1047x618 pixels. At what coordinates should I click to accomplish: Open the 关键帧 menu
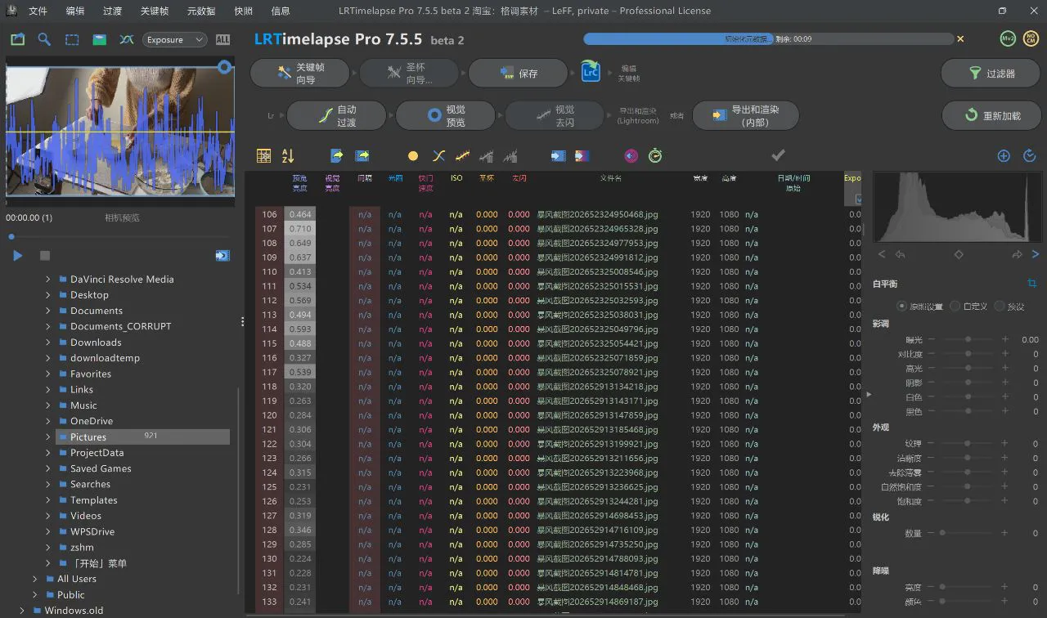point(155,11)
